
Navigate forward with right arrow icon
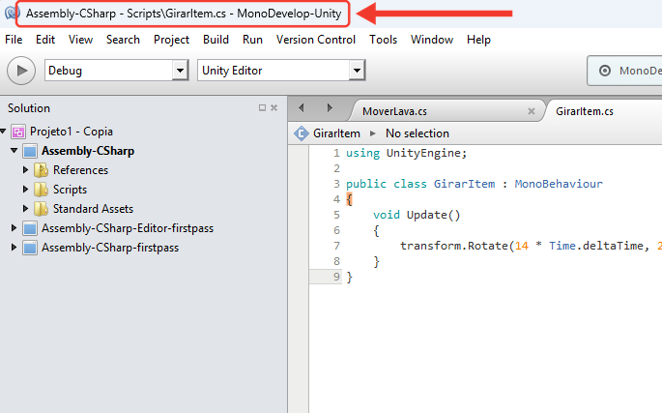coord(330,107)
